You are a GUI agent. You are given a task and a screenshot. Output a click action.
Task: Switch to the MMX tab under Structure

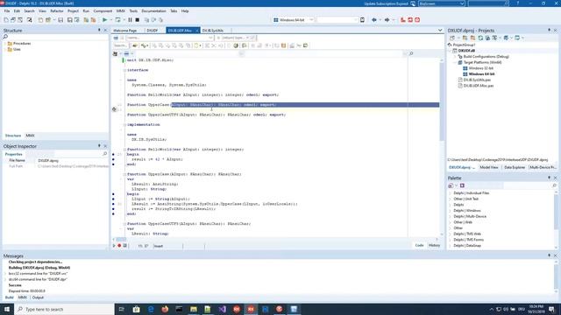point(30,136)
